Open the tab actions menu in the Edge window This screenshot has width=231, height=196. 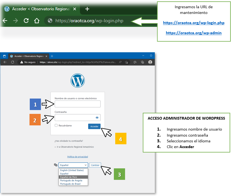[x=4, y=56]
